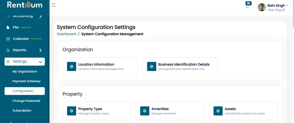Click Calendar's Coming Soon tag
Image resolution: width=294 pixels, height=123 pixels.
36,39
